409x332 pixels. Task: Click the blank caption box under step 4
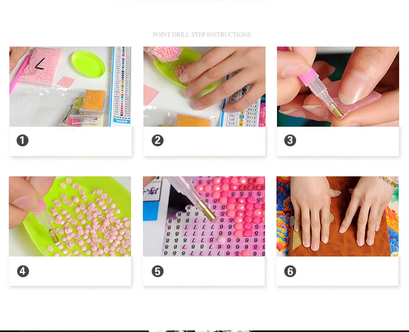pyautogui.click(x=70, y=271)
